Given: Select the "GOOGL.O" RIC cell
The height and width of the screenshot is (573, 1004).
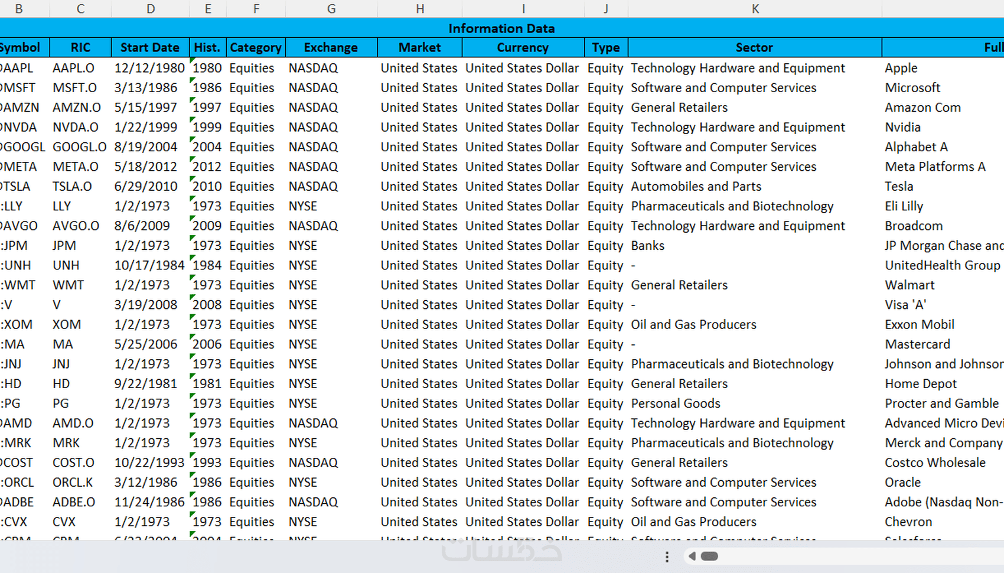Looking at the screenshot, I should point(80,146).
